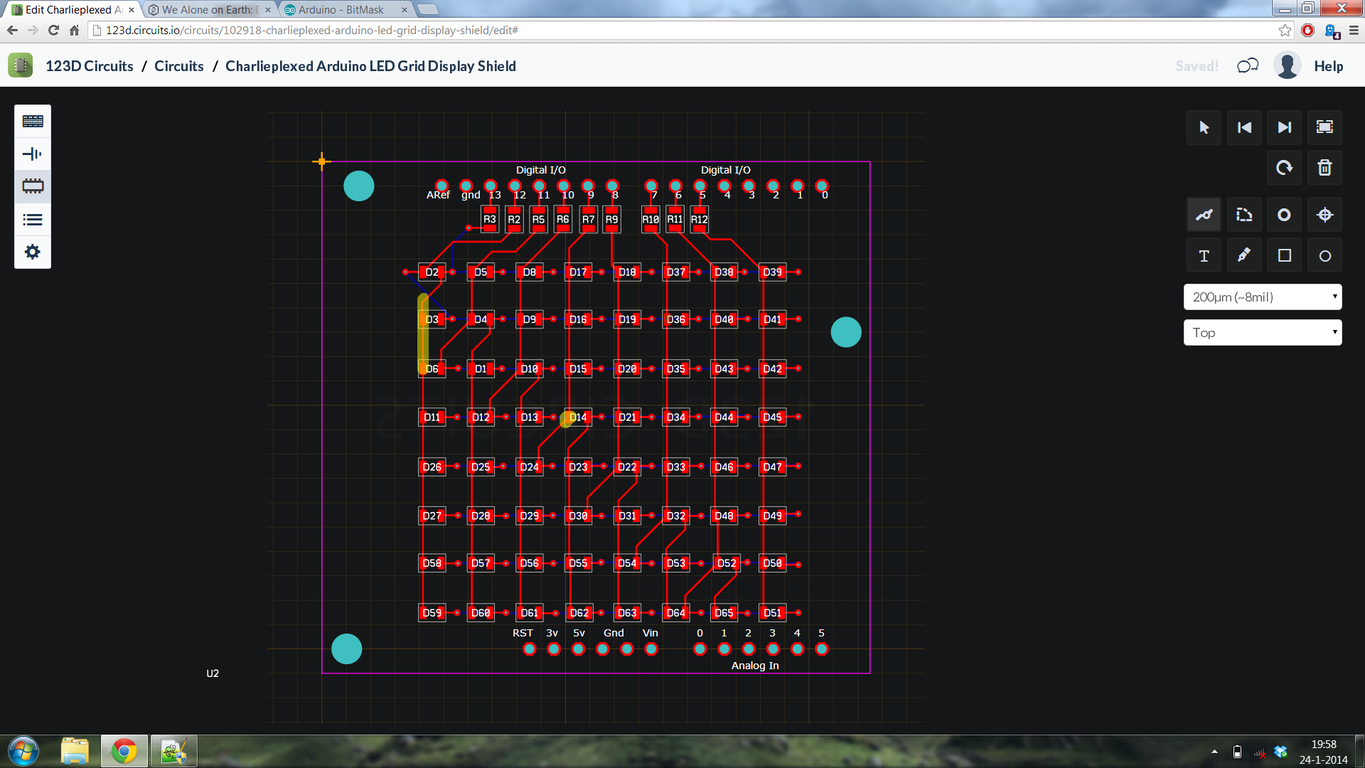Select the via placement tool

(1284, 214)
